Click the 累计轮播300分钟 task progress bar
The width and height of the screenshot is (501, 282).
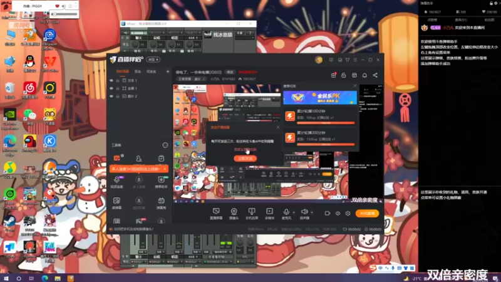point(326,145)
